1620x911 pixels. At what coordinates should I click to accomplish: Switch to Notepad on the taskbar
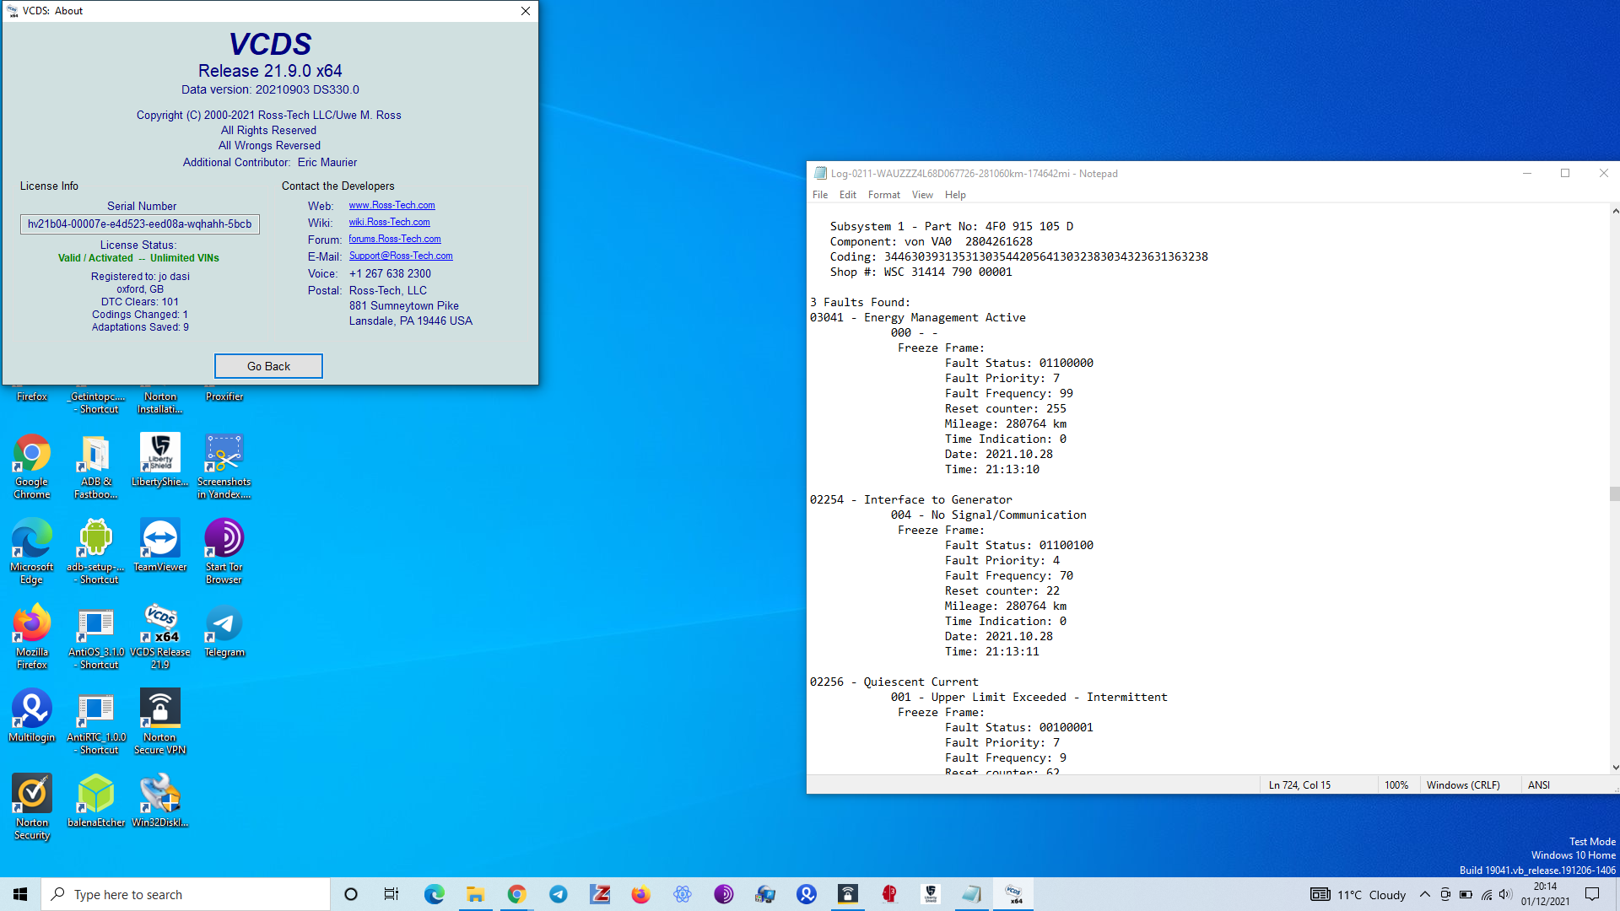click(x=972, y=894)
